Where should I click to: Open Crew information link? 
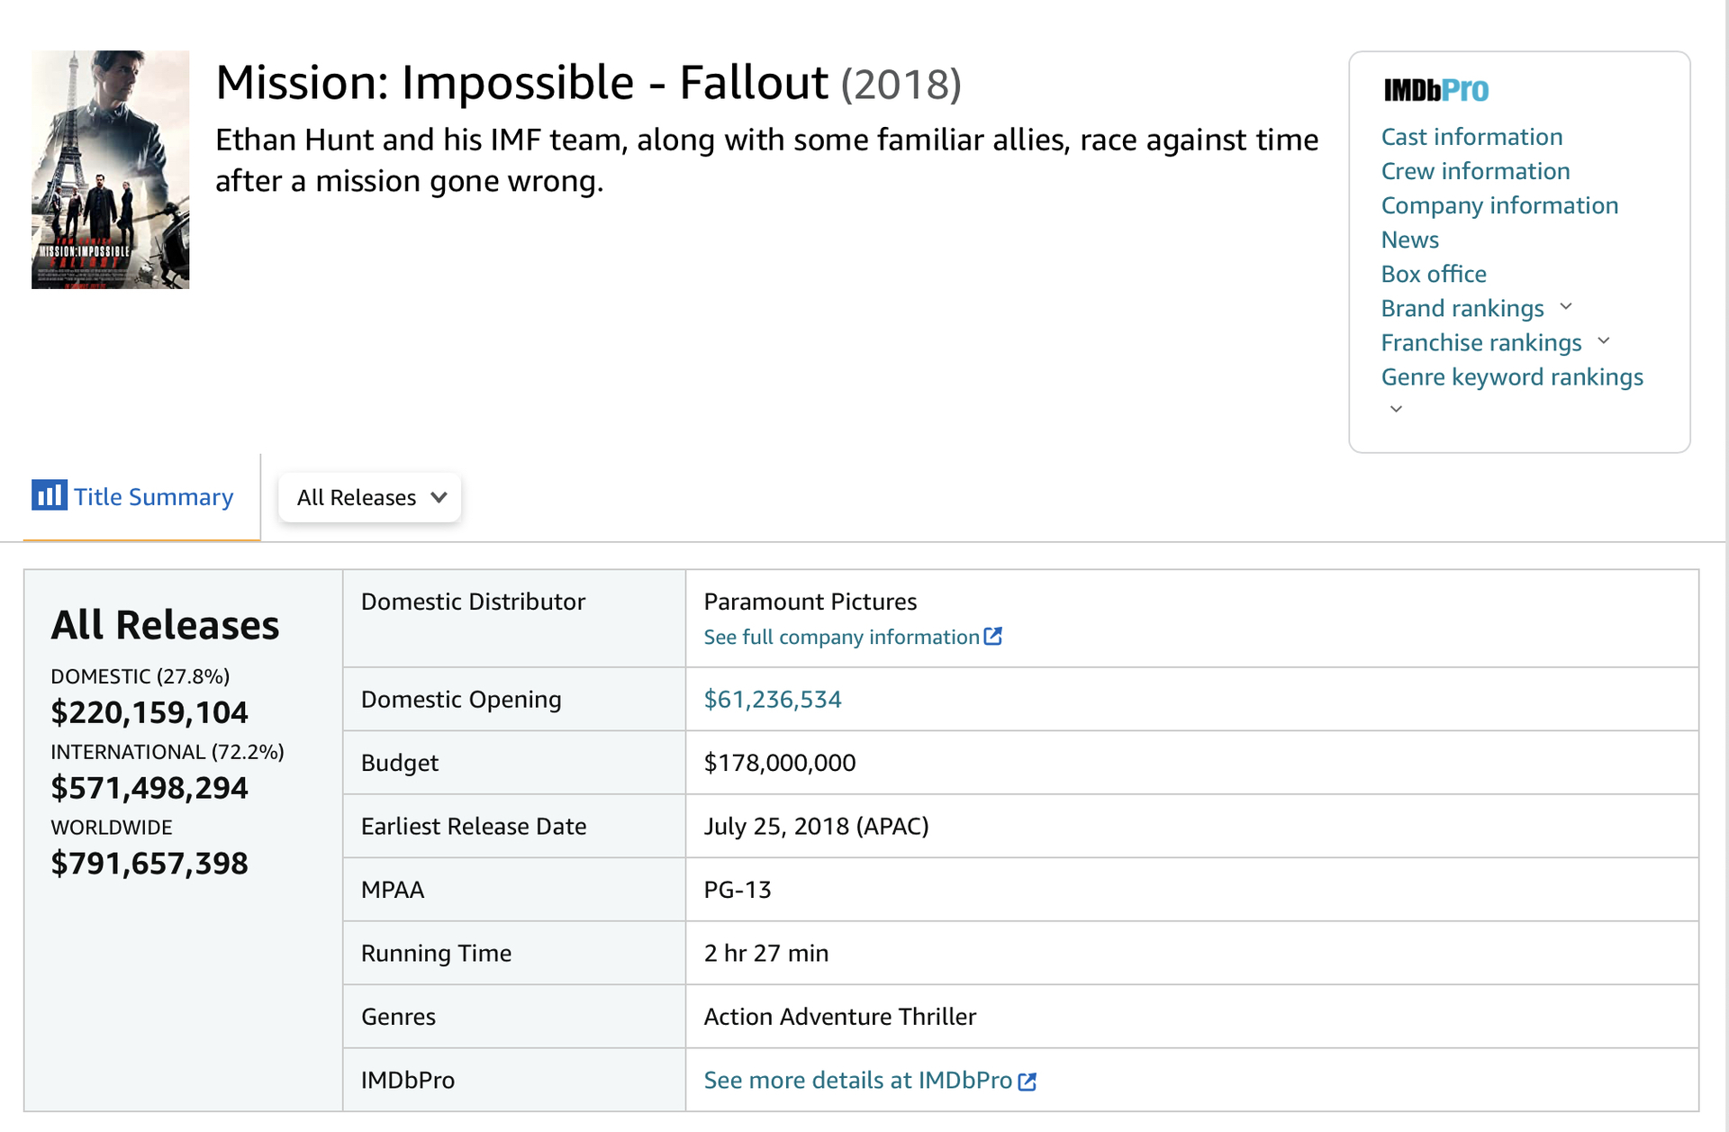[x=1475, y=171]
